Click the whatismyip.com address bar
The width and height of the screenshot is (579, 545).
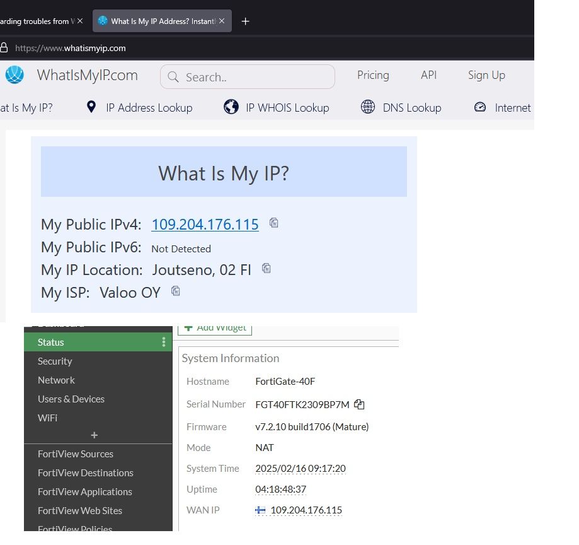70,48
